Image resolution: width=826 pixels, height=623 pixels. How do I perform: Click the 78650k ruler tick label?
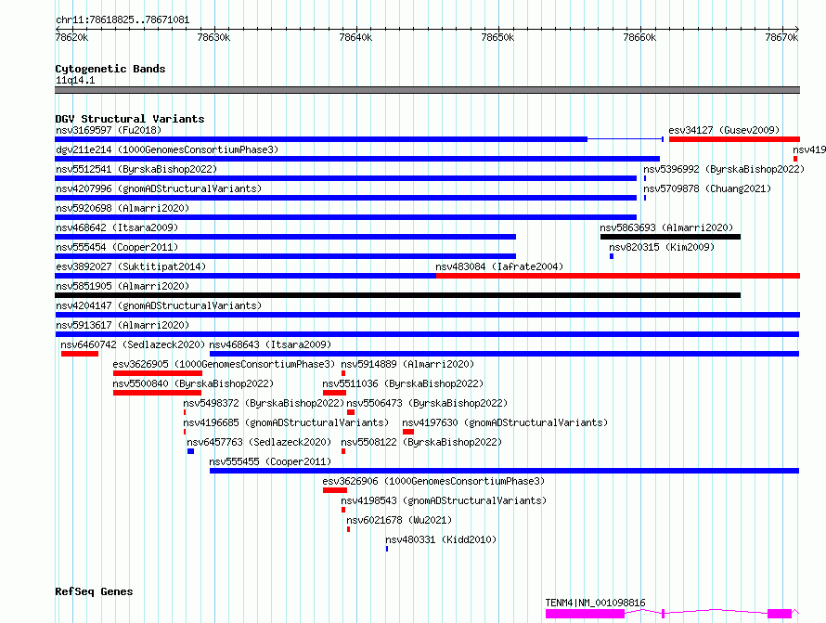(497, 37)
